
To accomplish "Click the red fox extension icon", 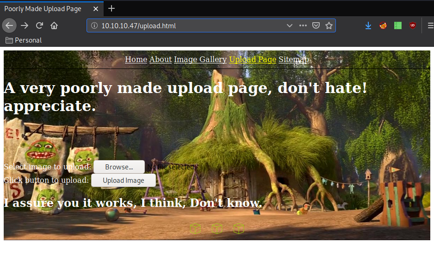I will coord(383,26).
